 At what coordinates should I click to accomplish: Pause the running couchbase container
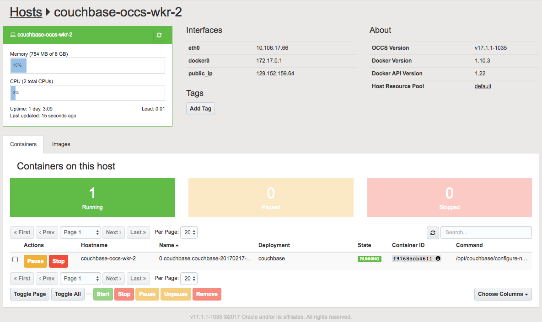point(35,261)
